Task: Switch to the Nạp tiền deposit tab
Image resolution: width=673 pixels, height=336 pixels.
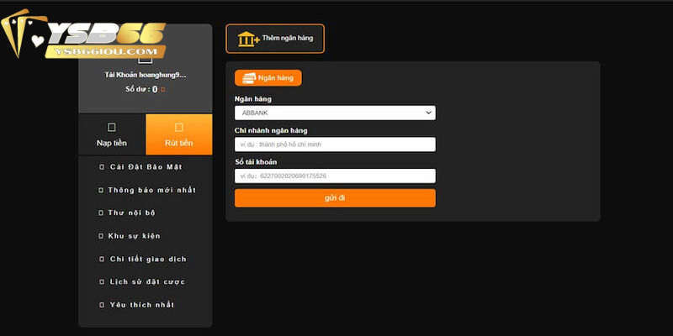Action: pos(112,134)
